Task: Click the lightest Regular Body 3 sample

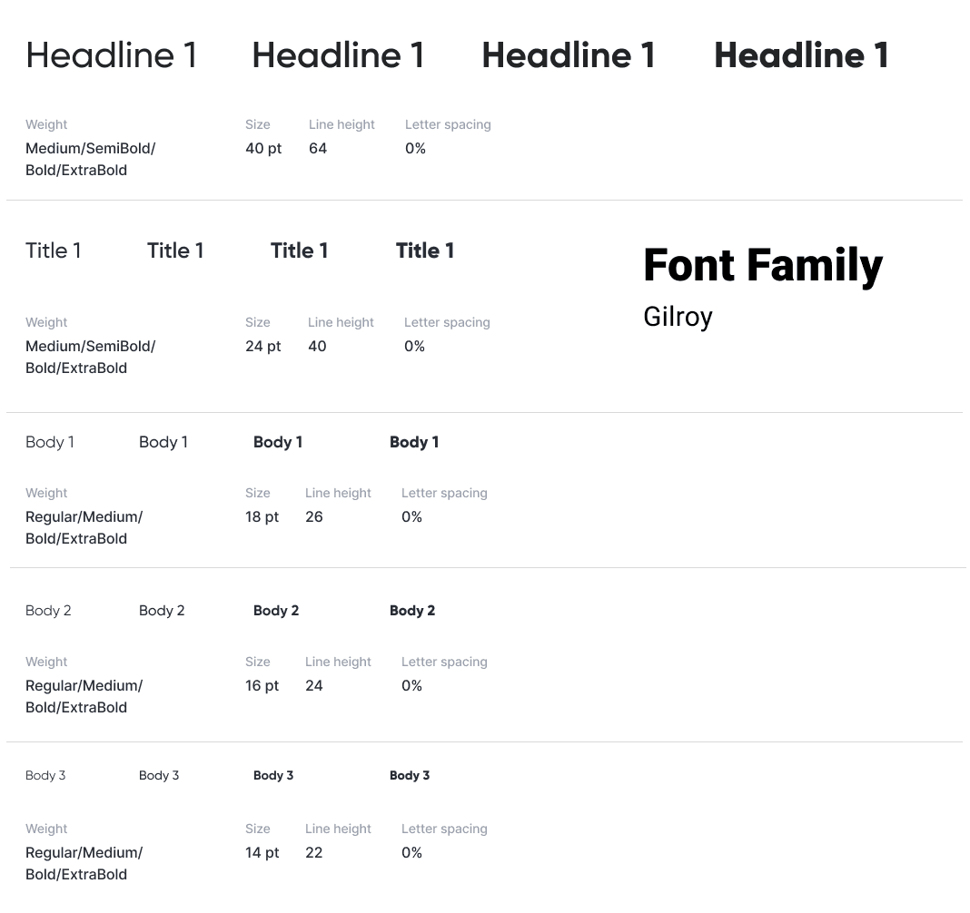Action: tap(45, 775)
